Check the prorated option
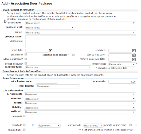Image resolution: width=141 pixels, height=134 pixels. click(24, 125)
